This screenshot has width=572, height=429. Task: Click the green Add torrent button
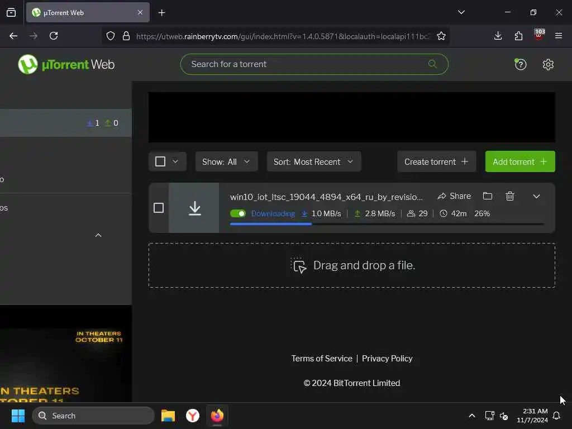pos(520,161)
